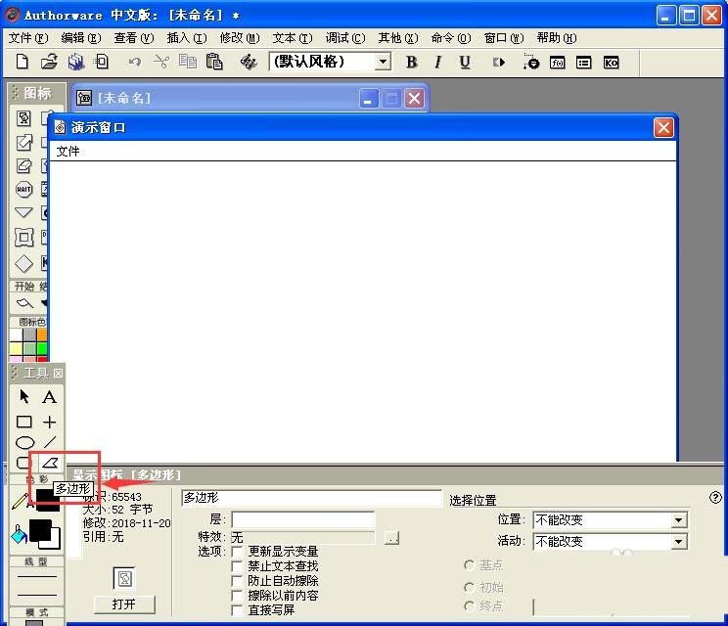
Task: Open the Knowledge Objects icon
Action: [x=611, y=63]
